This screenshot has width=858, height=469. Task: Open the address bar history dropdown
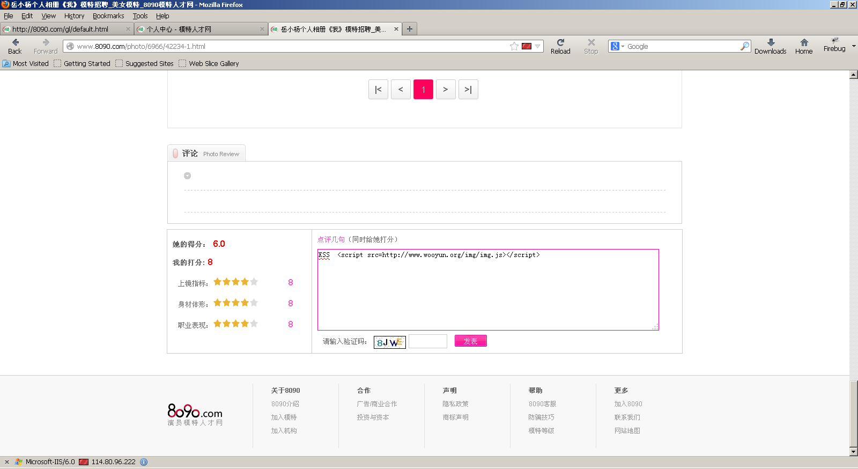point(538,46)
